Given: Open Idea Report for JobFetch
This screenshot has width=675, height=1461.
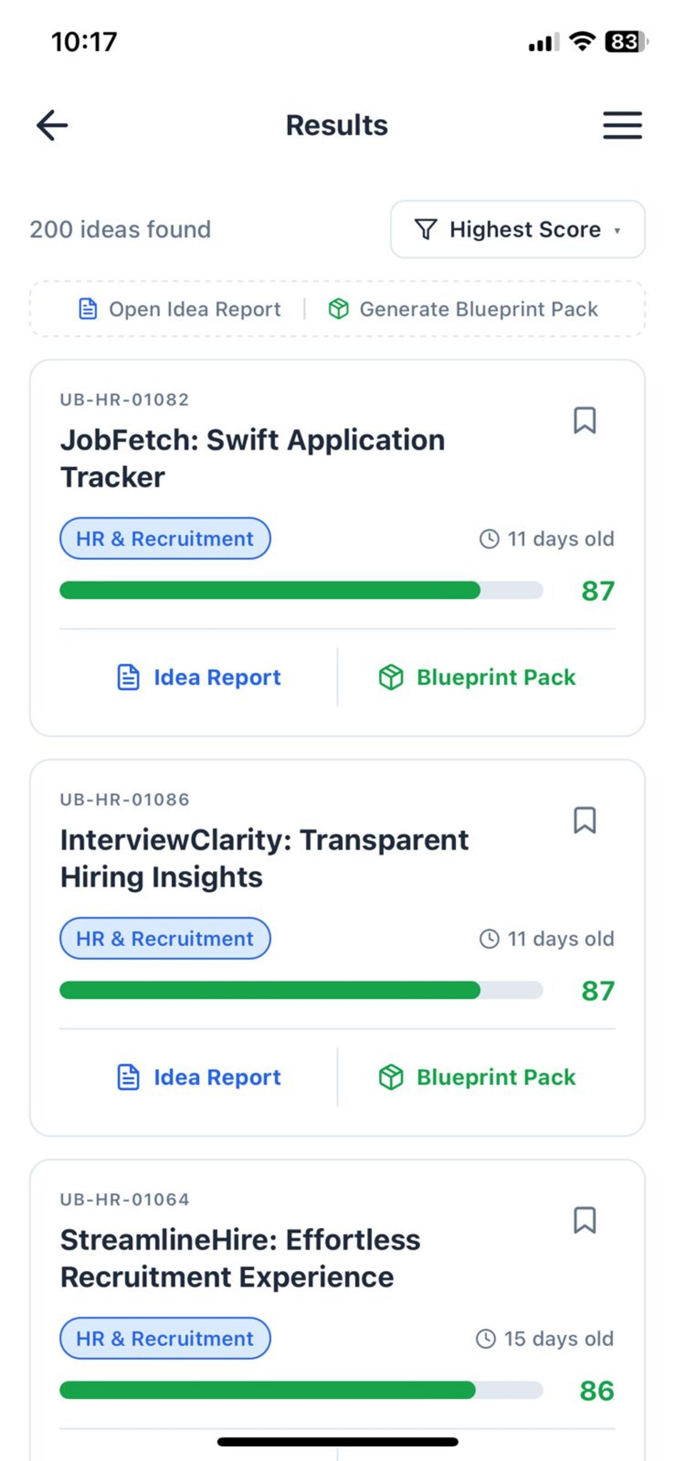Looking at the screenshot, I should point(198,677).
